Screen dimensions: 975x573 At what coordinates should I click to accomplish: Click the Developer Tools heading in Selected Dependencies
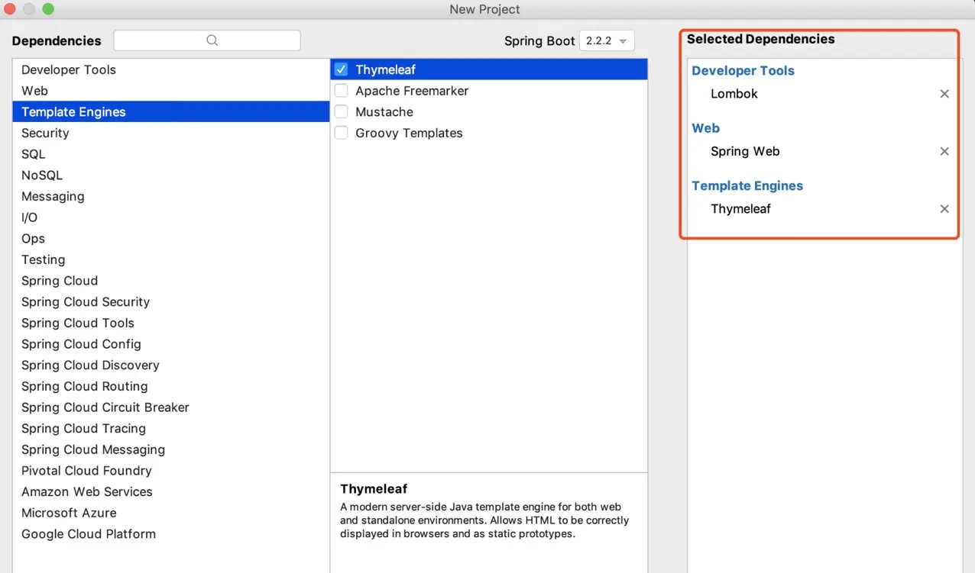click(x=743, y=71)
